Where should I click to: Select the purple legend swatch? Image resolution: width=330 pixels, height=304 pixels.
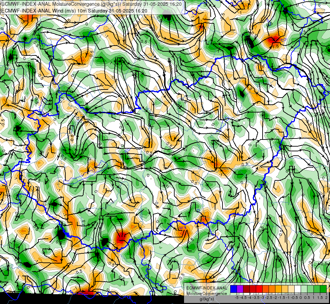tap(240, 289)
